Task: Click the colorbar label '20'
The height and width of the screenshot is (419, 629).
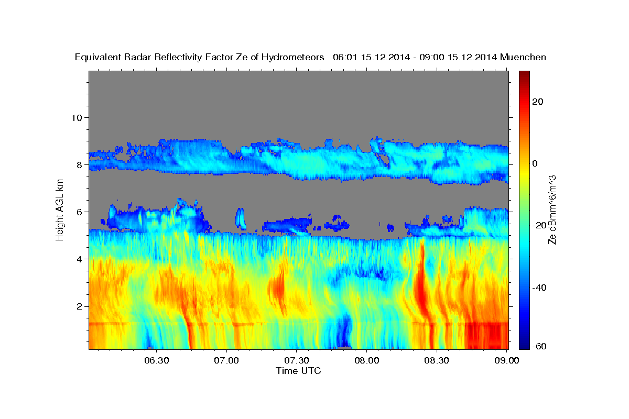Action: 537,102
